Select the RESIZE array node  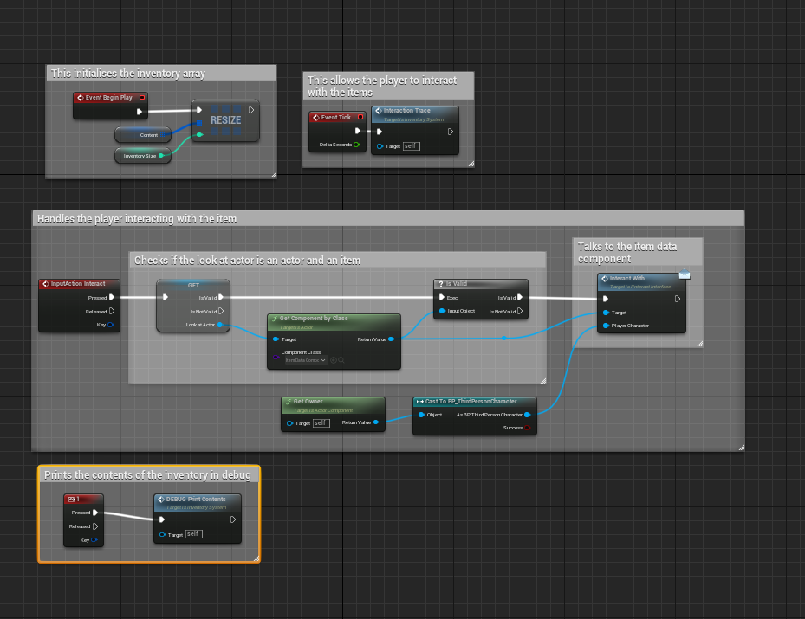coord(224,120)
